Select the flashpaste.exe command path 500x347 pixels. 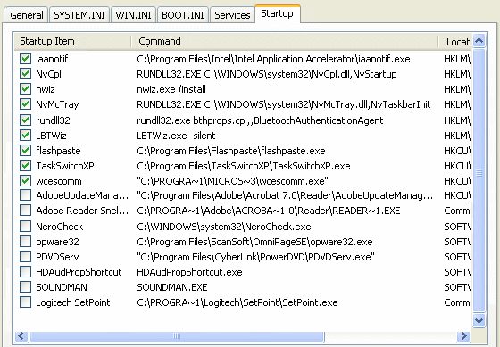tap(231, 151)
